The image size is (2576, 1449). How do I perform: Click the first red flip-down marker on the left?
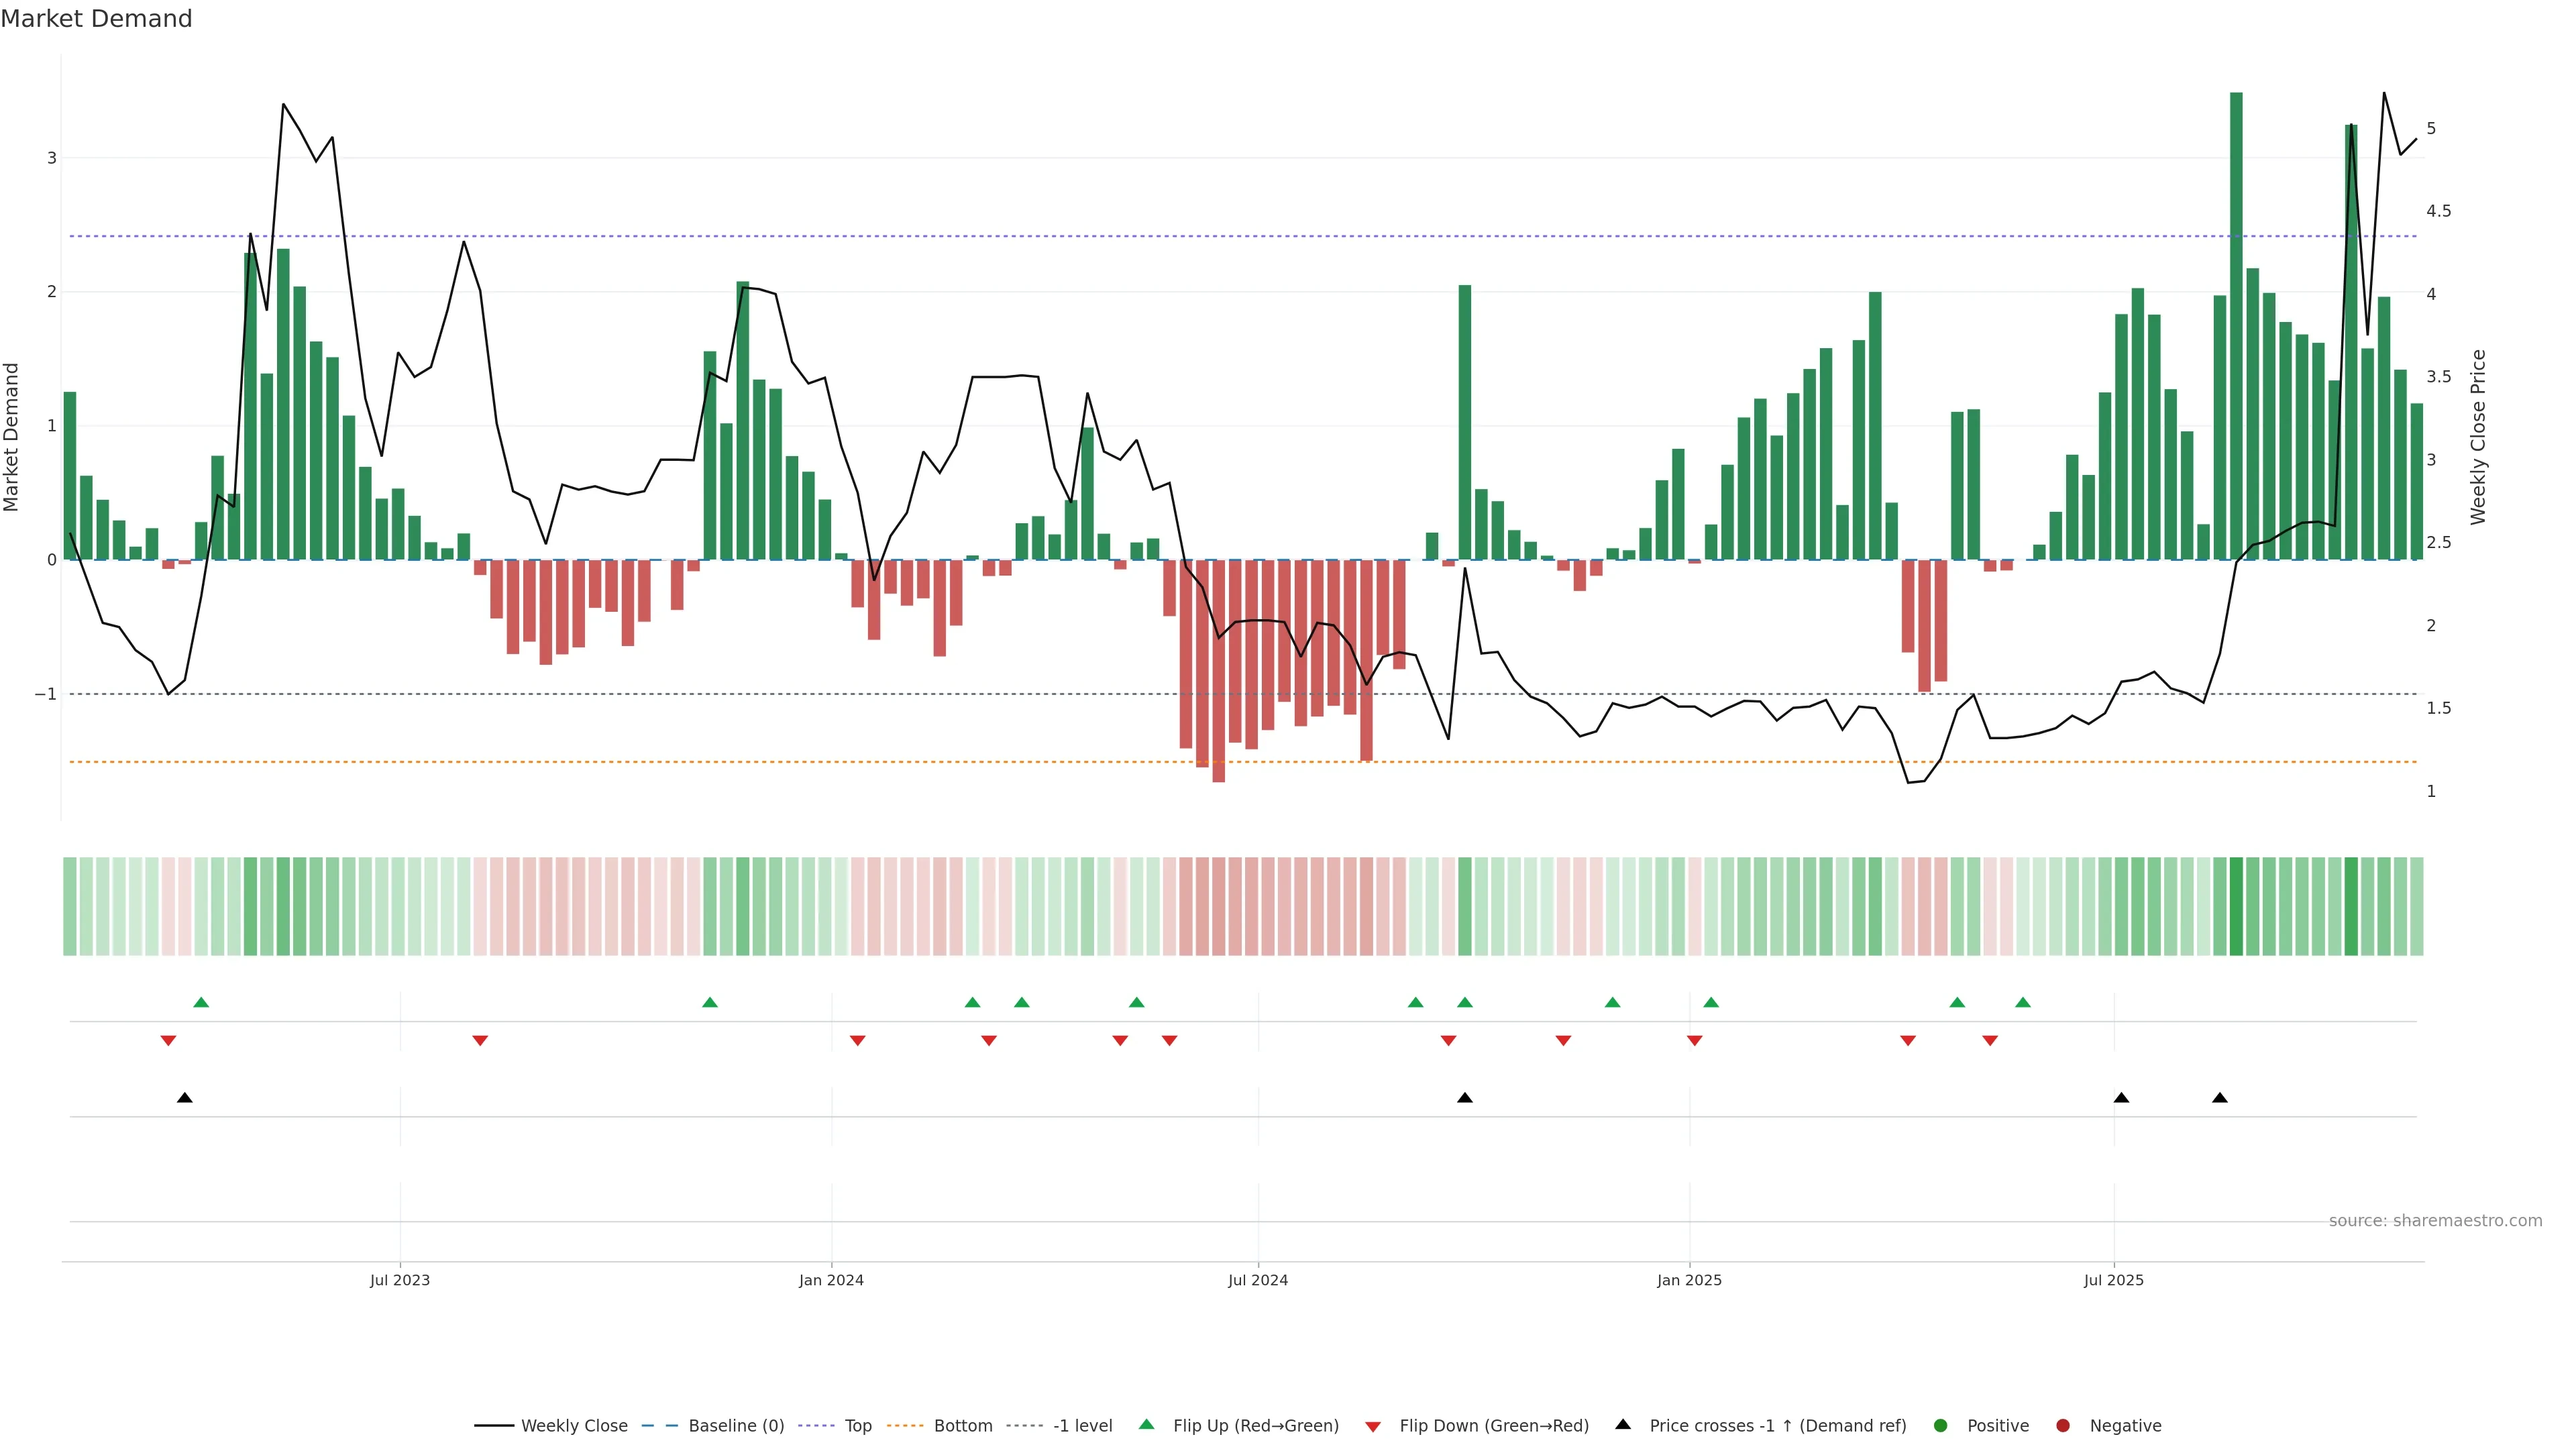click(168, 1041)
